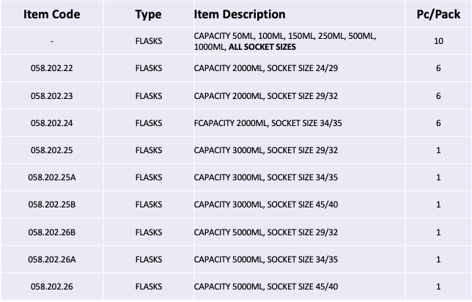472x302 pixels.
Task: Click the Item Description column header
Action: (240, 14)
